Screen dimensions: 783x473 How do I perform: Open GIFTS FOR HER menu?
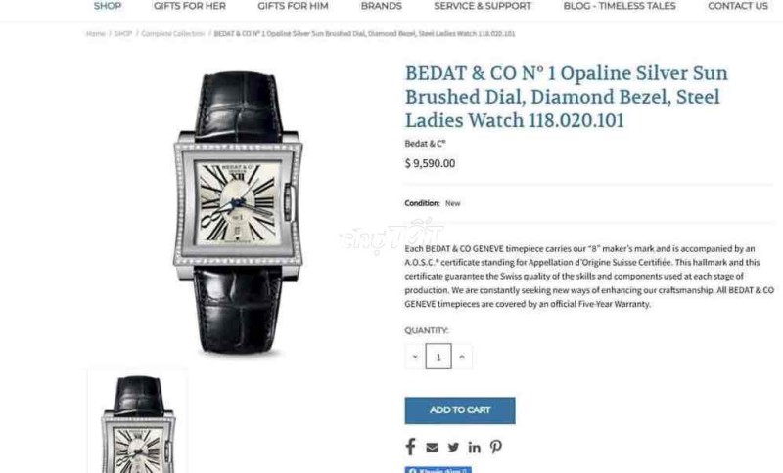[190, 6]
